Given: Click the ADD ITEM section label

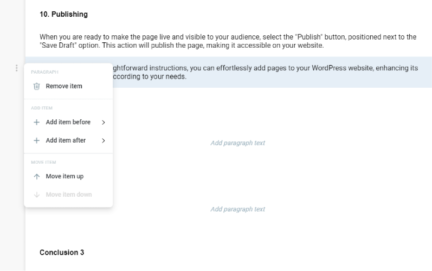Looking at the screenshot, I should (42, 108).
